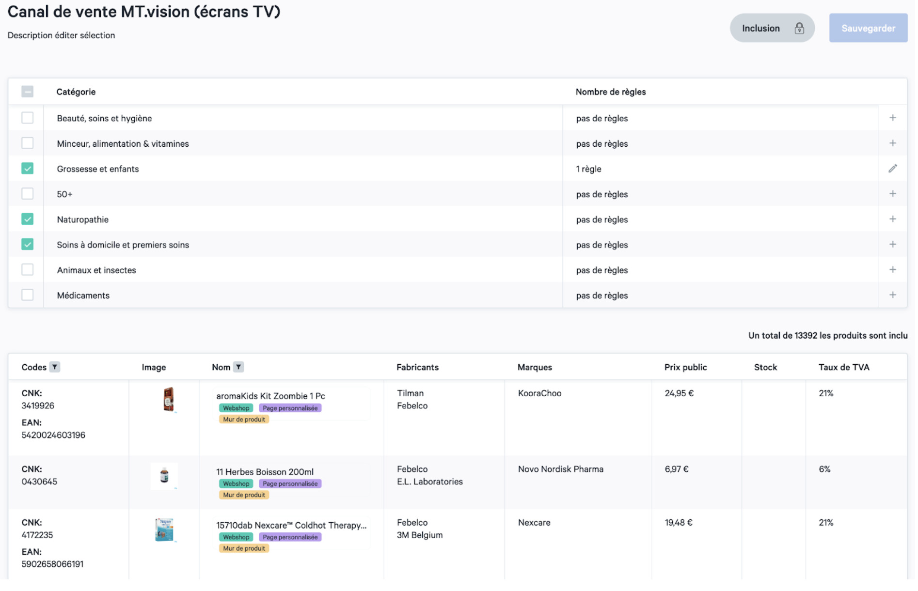The height and width of the screenshot is (591, 918).
Task: Click the 3M Belgium manufacturer
Action: [420, 535]
